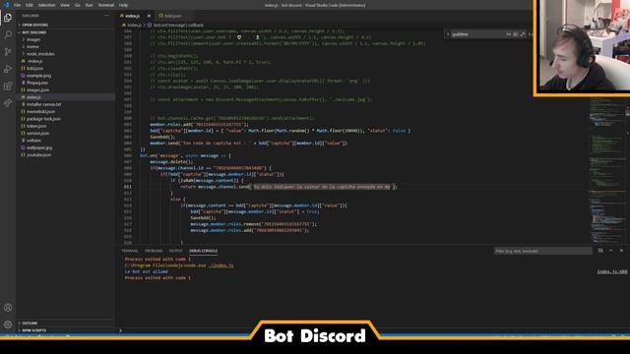Collapse the BOT DISCORD folder section

point(33,32)
